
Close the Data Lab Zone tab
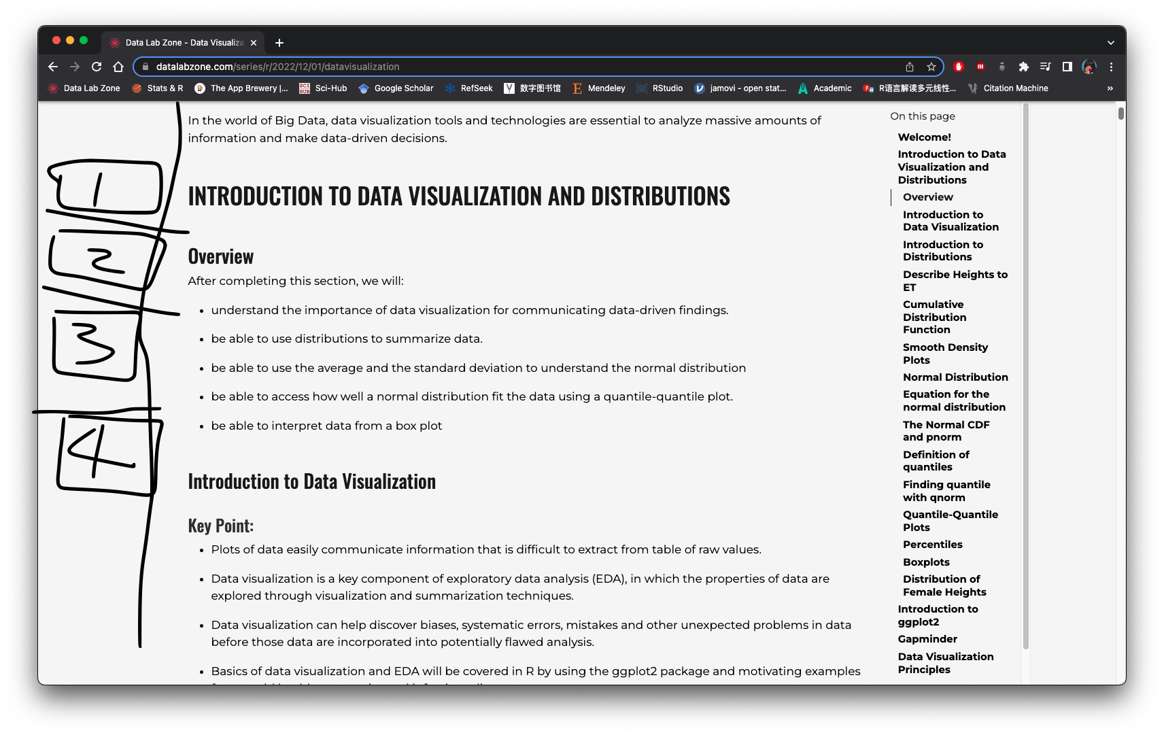click(x=254, y=43)
